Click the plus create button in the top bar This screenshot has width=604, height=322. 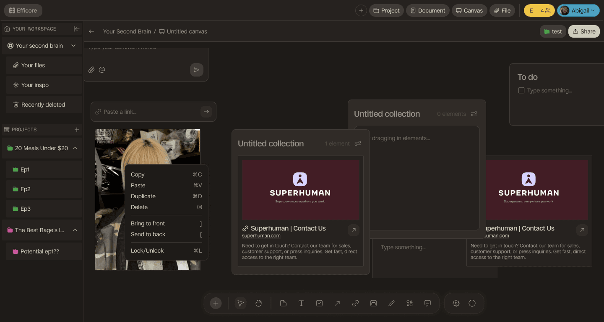(x=361, y=10)
